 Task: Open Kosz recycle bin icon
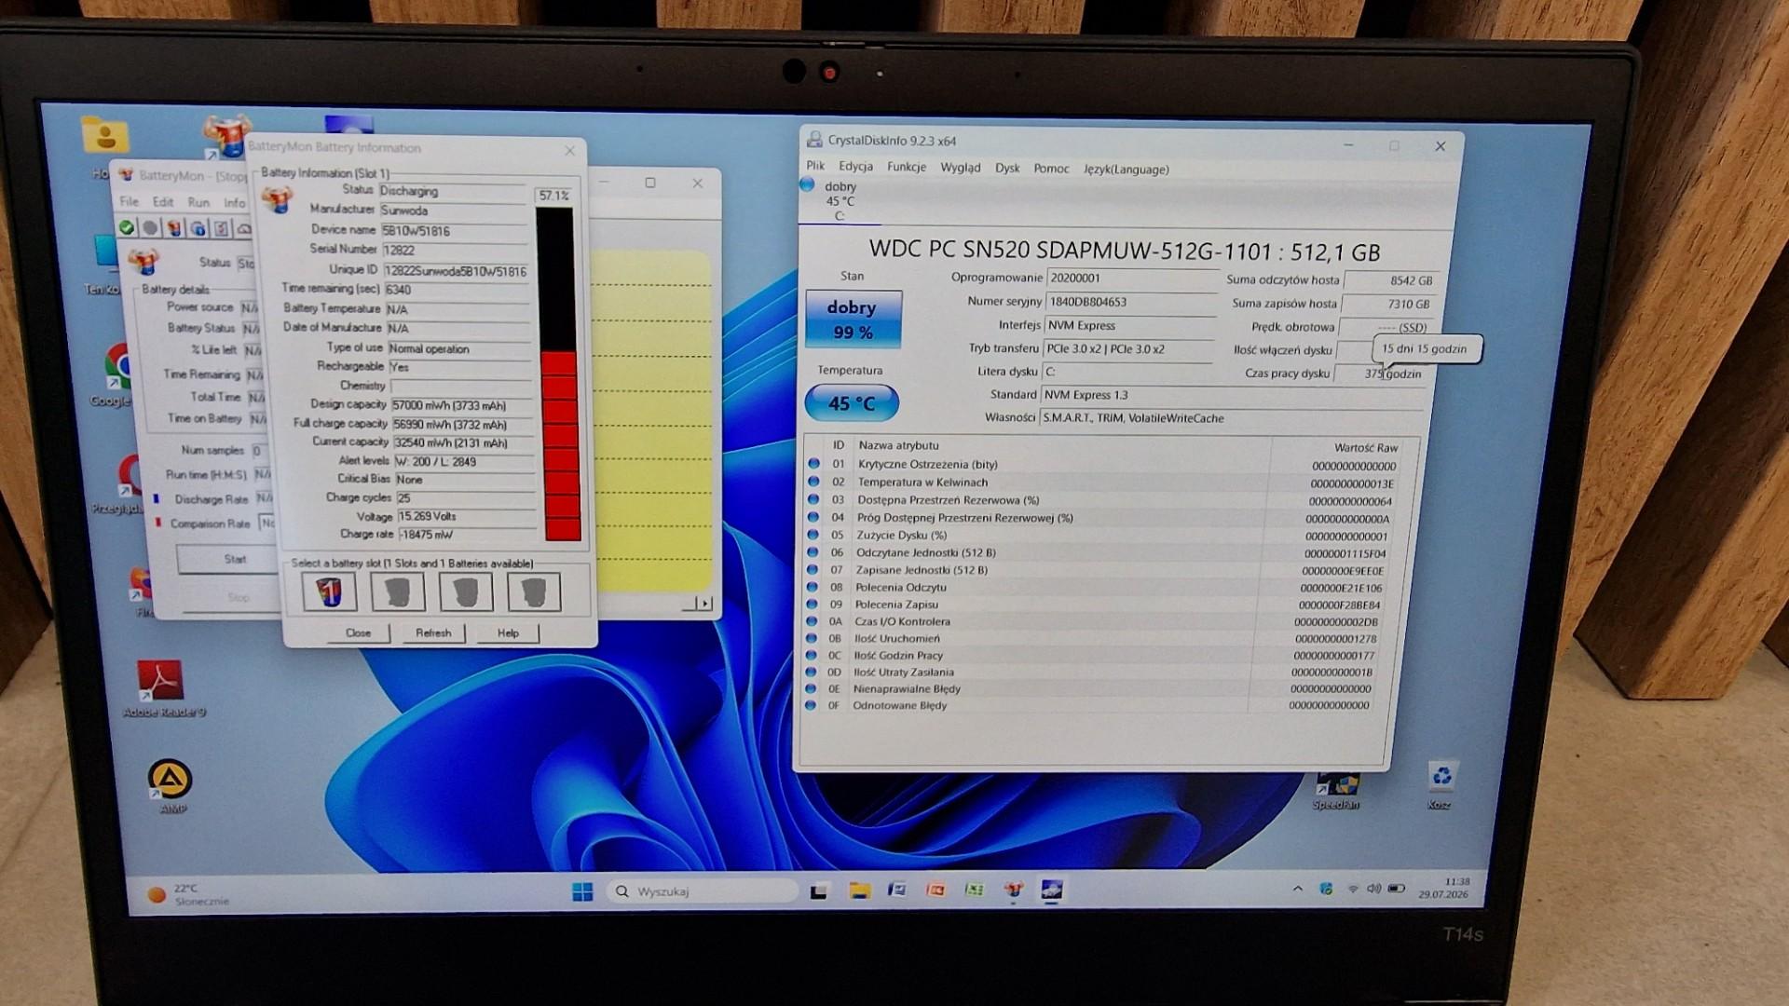(1441, 785)
